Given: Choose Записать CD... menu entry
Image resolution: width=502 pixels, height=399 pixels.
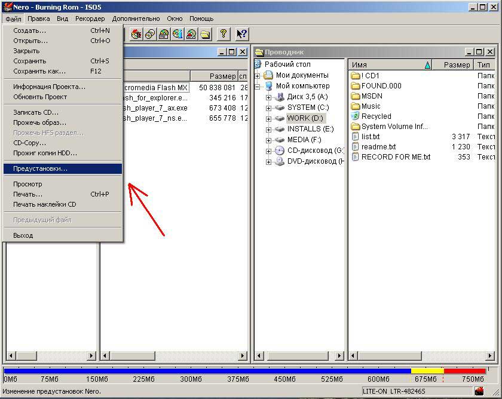Looking at the screenshot, I should point(63,112).
